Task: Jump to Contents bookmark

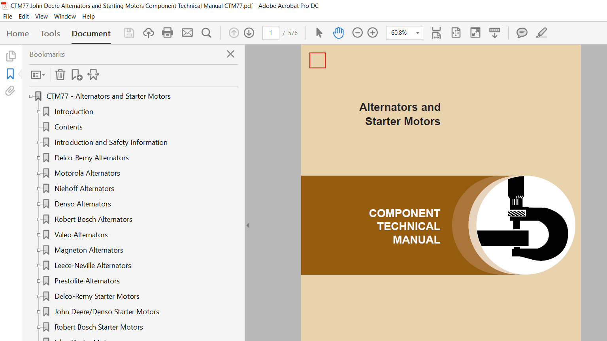Action: [68, 127]
